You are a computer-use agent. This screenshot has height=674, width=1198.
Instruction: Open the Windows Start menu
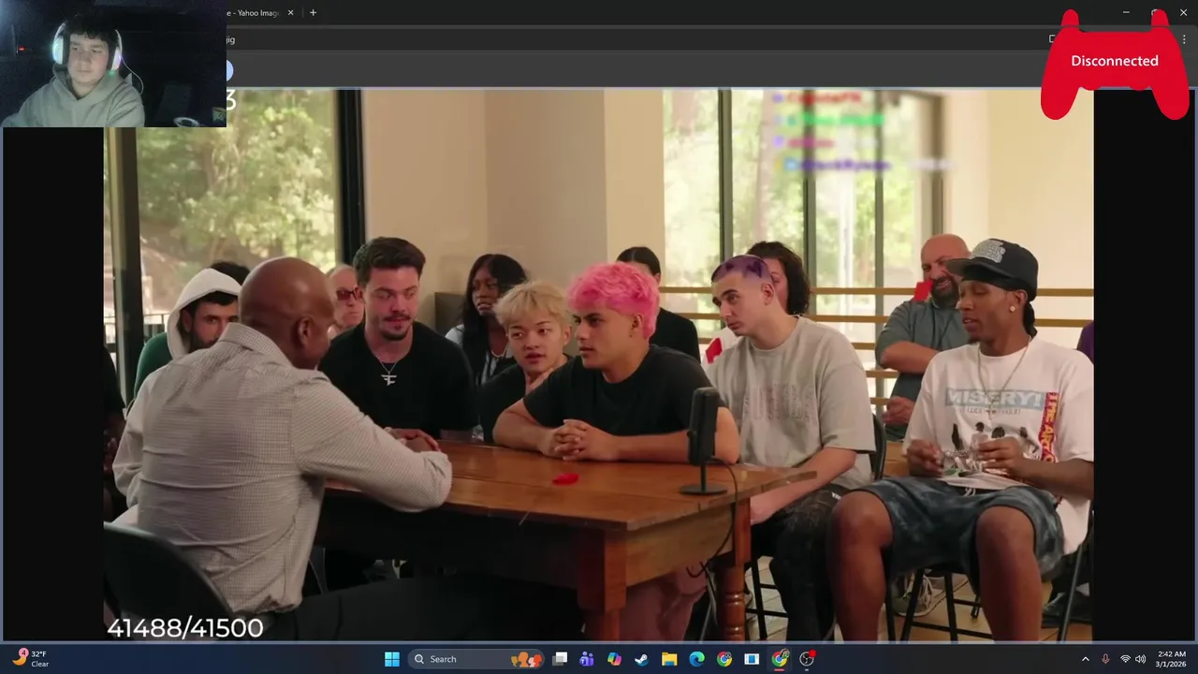392,659
